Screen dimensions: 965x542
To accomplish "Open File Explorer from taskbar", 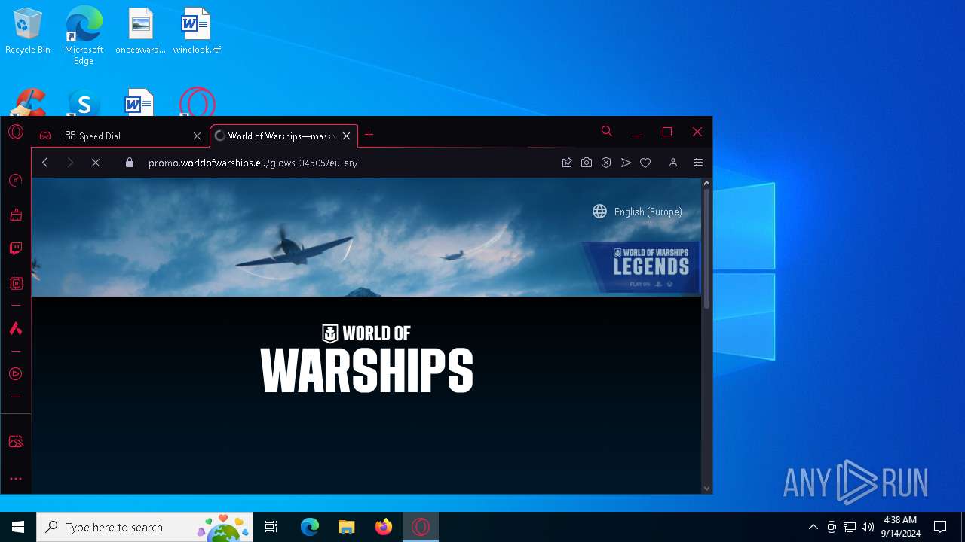I will [x=346, y=527].
